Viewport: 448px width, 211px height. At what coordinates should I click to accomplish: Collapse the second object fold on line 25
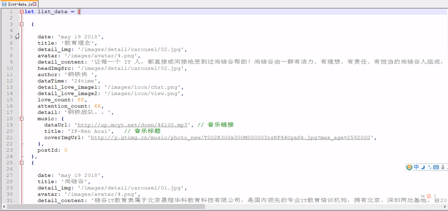tap(22, 163)
